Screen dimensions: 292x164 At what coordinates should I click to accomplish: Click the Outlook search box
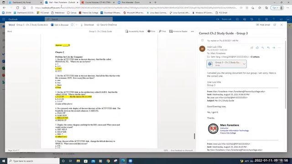(78, 19)
